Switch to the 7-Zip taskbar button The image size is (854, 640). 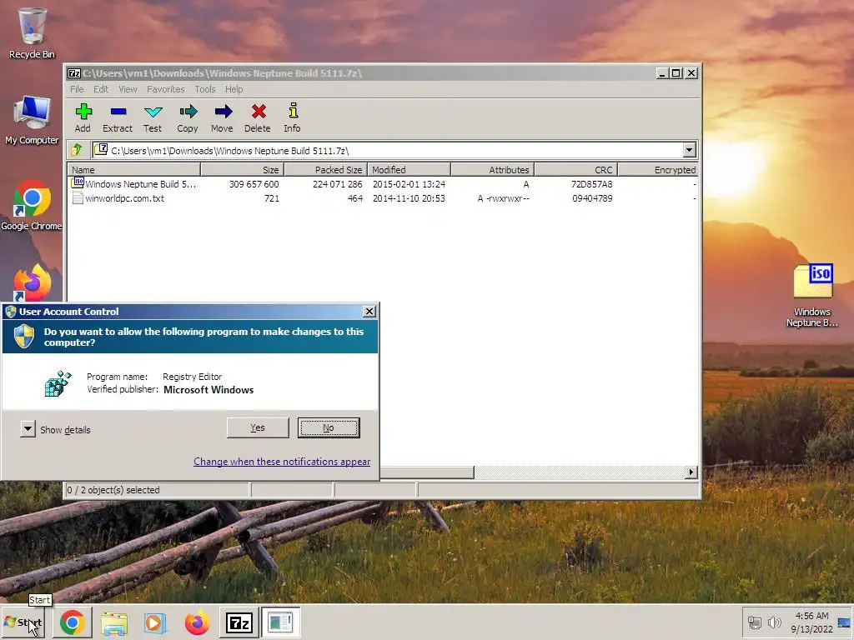point(239,622)
